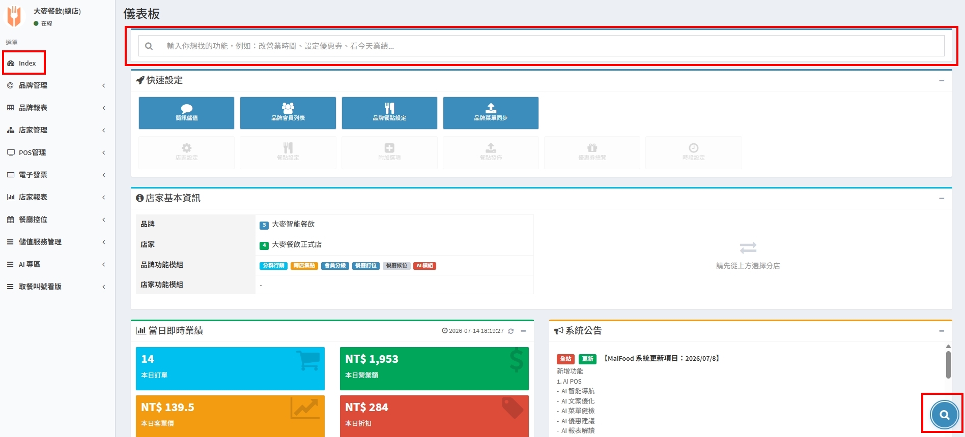Image resolution: width=965 pixels, height=437 pixels.
Task: Expand the 電子發票 sidebar menu
Action: (x=57, y=175)
